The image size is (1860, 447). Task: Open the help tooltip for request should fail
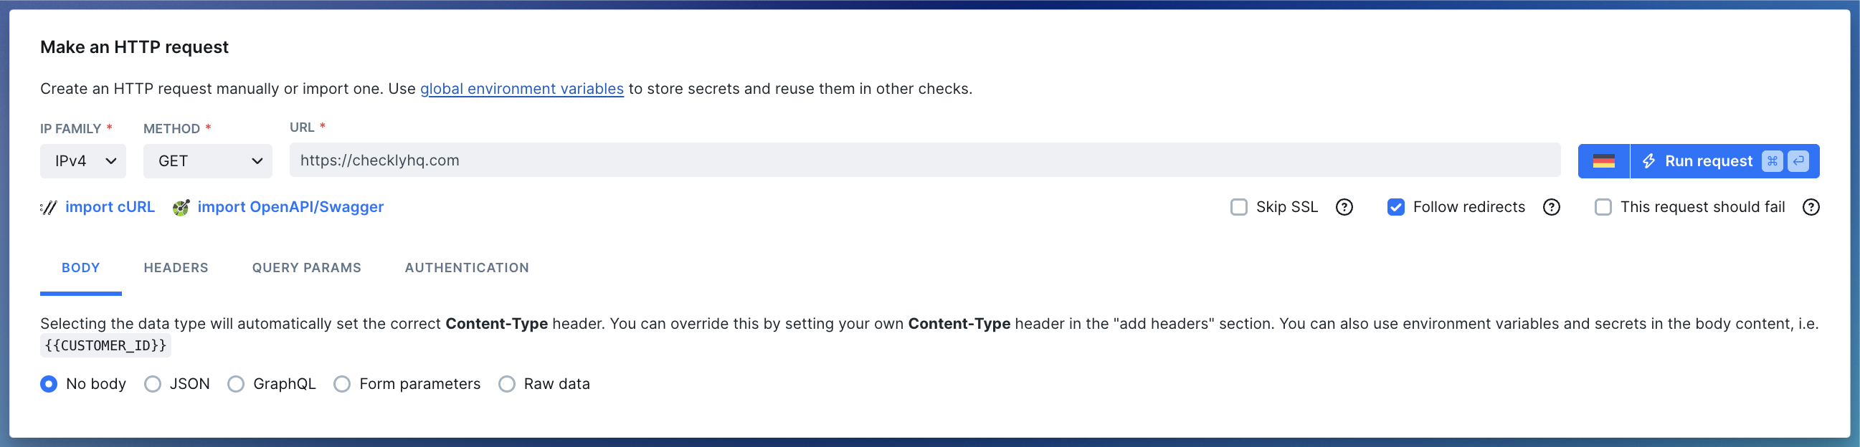(x=1811, y=208)
